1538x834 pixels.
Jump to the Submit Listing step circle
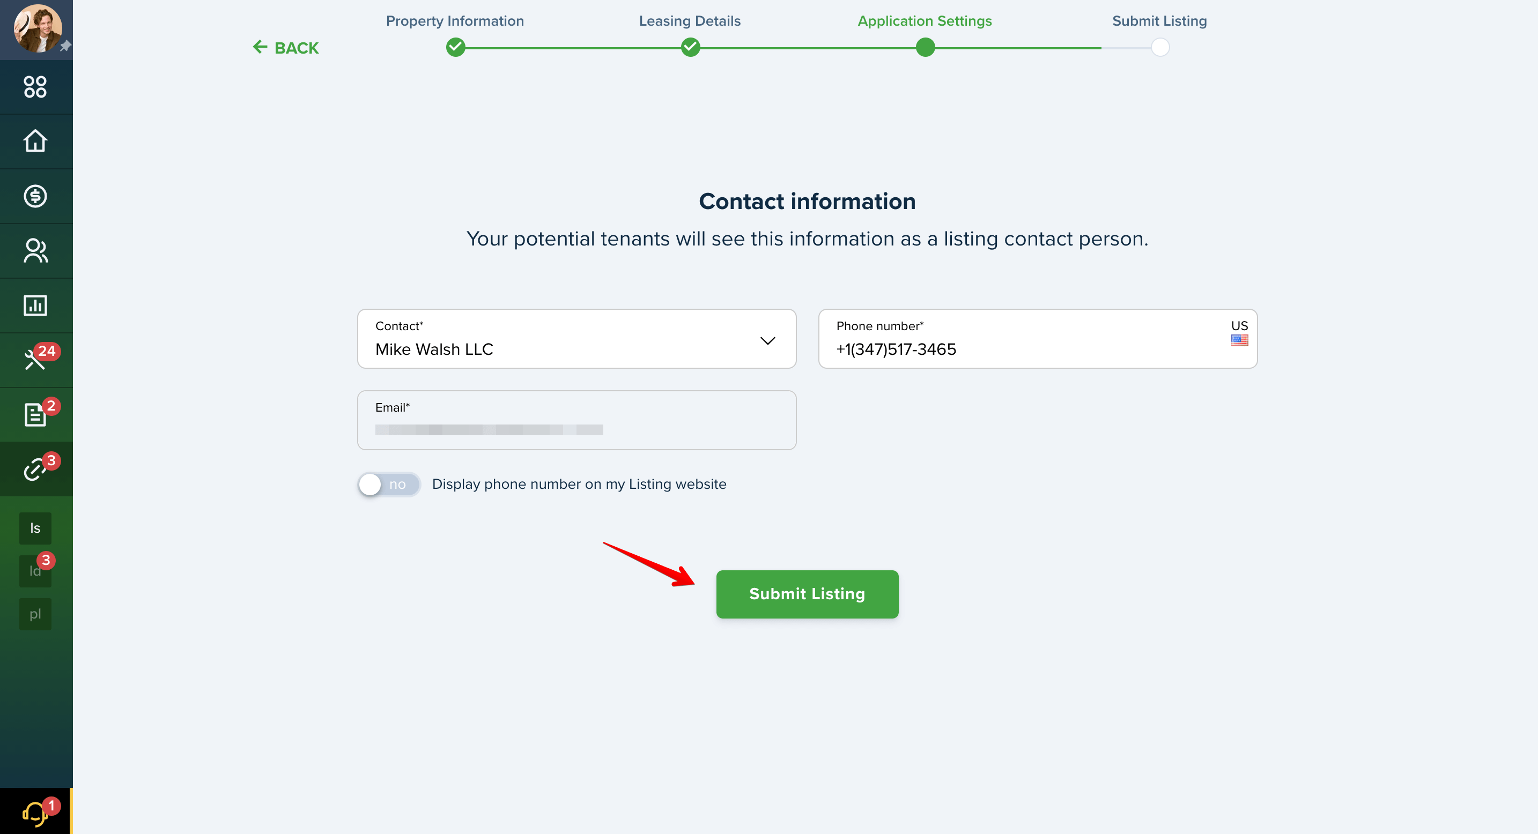pos(1159,47)
